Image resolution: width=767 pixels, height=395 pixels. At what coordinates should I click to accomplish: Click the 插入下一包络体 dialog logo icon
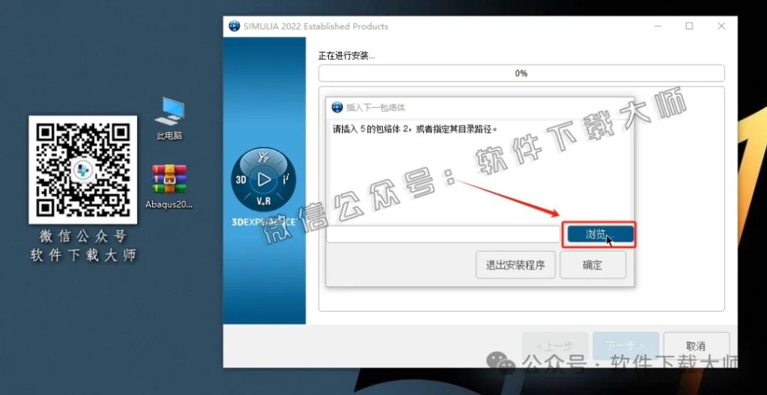[x=337, y=107]
